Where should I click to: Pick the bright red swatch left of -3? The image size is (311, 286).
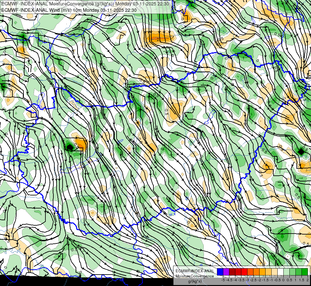tap(244, 272)
